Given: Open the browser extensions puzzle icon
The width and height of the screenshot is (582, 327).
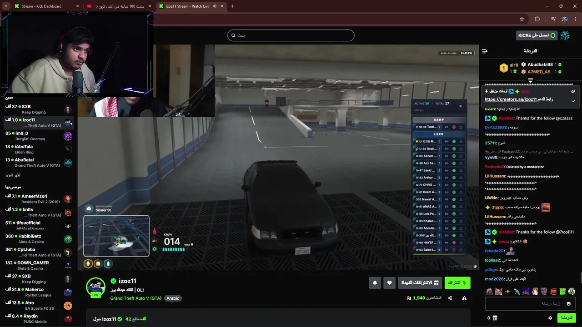Looking at the screenshot, I should [x=537, y=19].
